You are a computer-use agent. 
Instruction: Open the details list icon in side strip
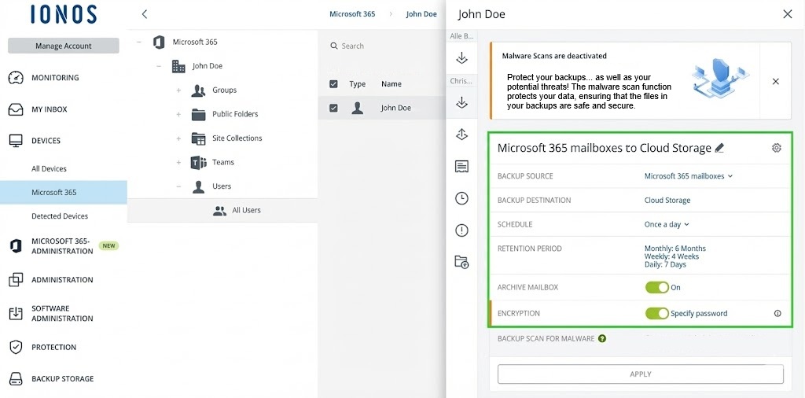pos(461,167)
